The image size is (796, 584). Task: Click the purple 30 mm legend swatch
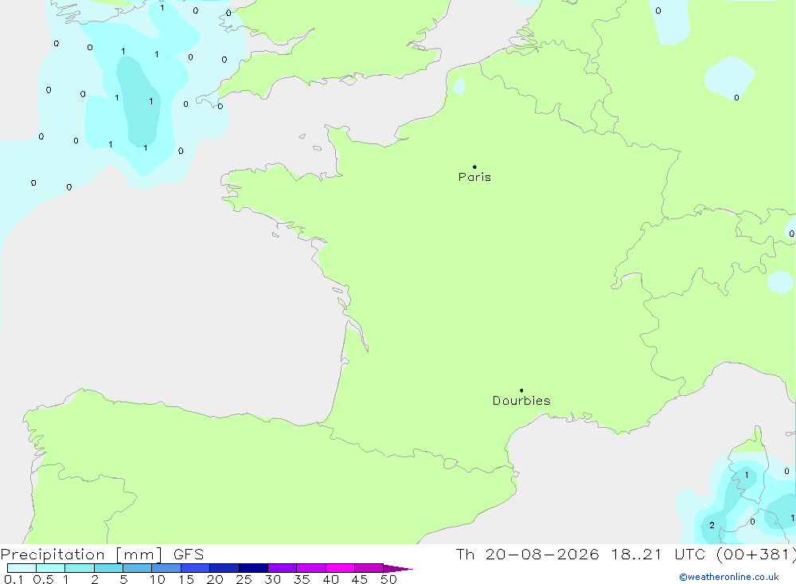click(283, 568)
